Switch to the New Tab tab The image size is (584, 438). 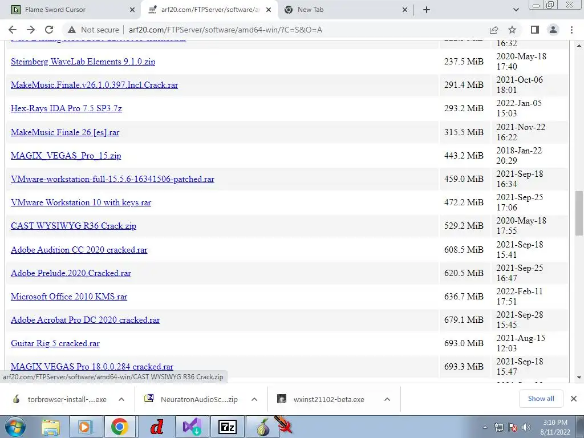click(x=344, y=10)
